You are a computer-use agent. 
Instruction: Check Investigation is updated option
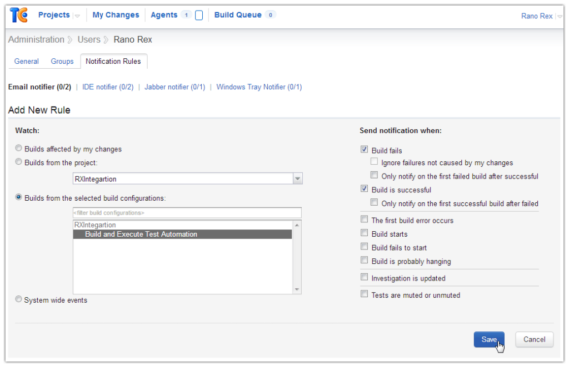coord(364,277)
